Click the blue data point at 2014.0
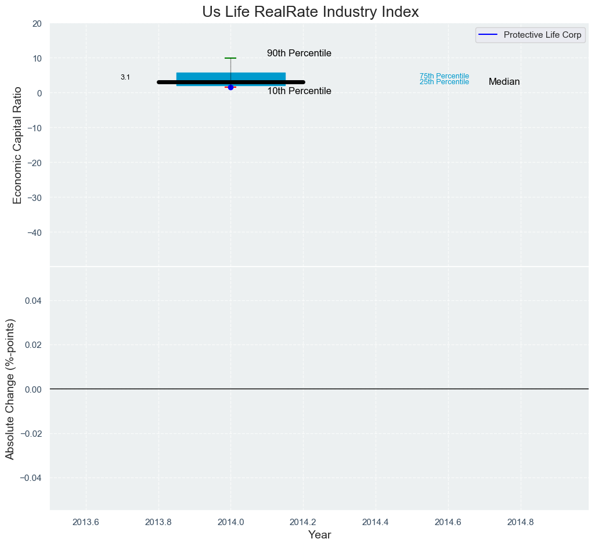Screen dimensions: 595x546 (230, 87)
